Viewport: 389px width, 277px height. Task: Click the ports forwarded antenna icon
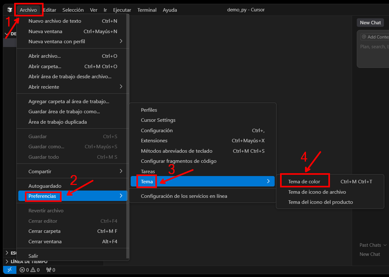(x=48, y=270)
